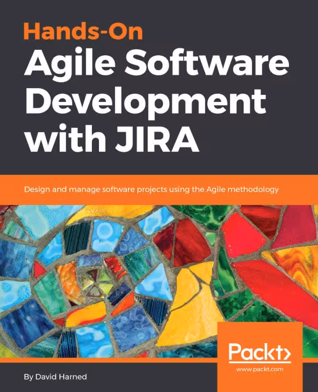This screenshot has height=392, width=318.
Task: Click the mosaic cover artwork
Action: pos(159,281)
